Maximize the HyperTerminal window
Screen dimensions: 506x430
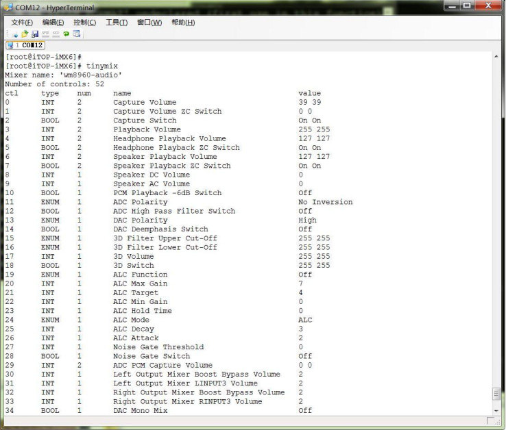[467, 5]
